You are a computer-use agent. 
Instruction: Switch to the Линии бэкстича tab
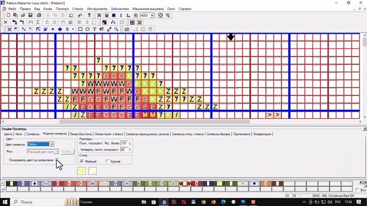coord(80,134)
